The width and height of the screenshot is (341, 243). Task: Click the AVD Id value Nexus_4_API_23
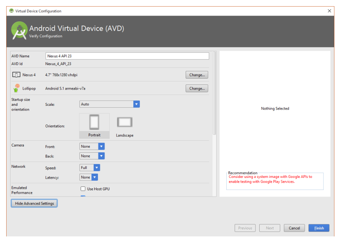(58, 64)
